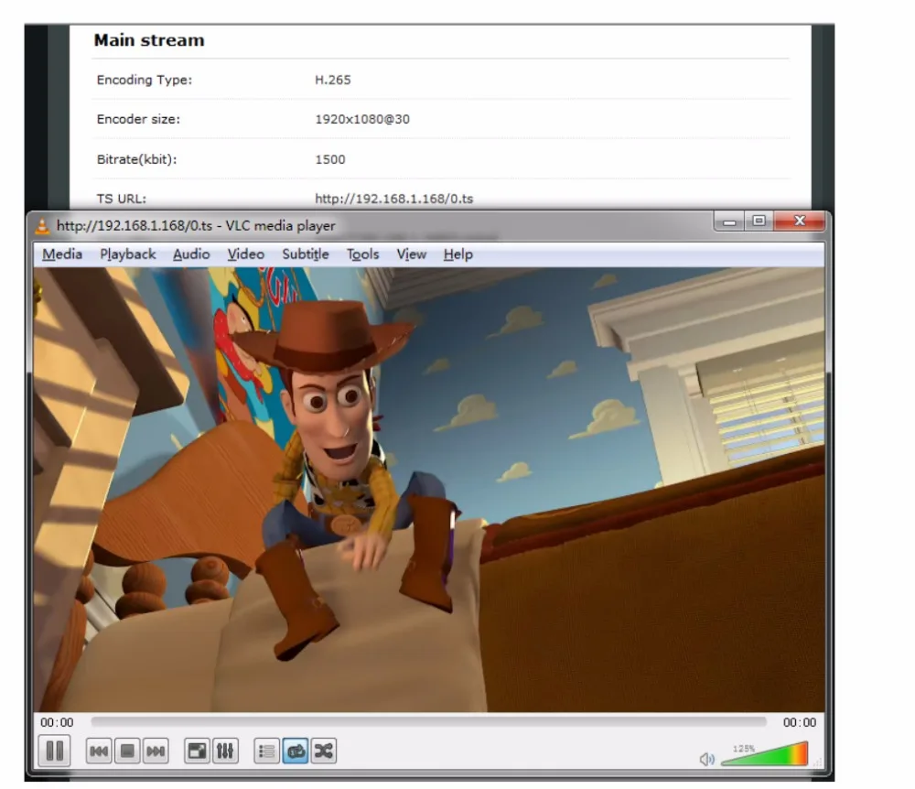This screenshot has height=789, width=915.
Task: Open the Help menu
Action: 458,254
